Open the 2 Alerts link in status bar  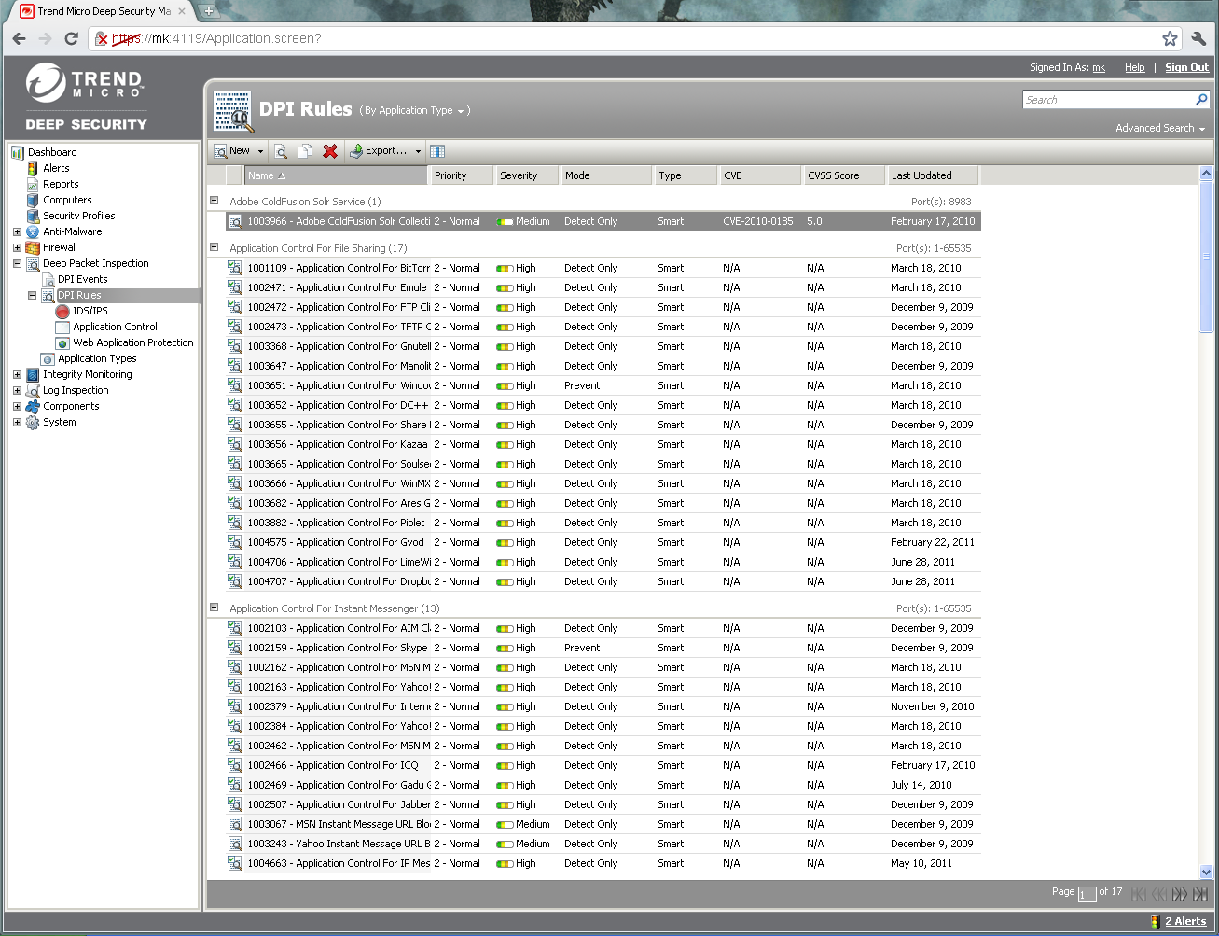tap(1184, 921)
